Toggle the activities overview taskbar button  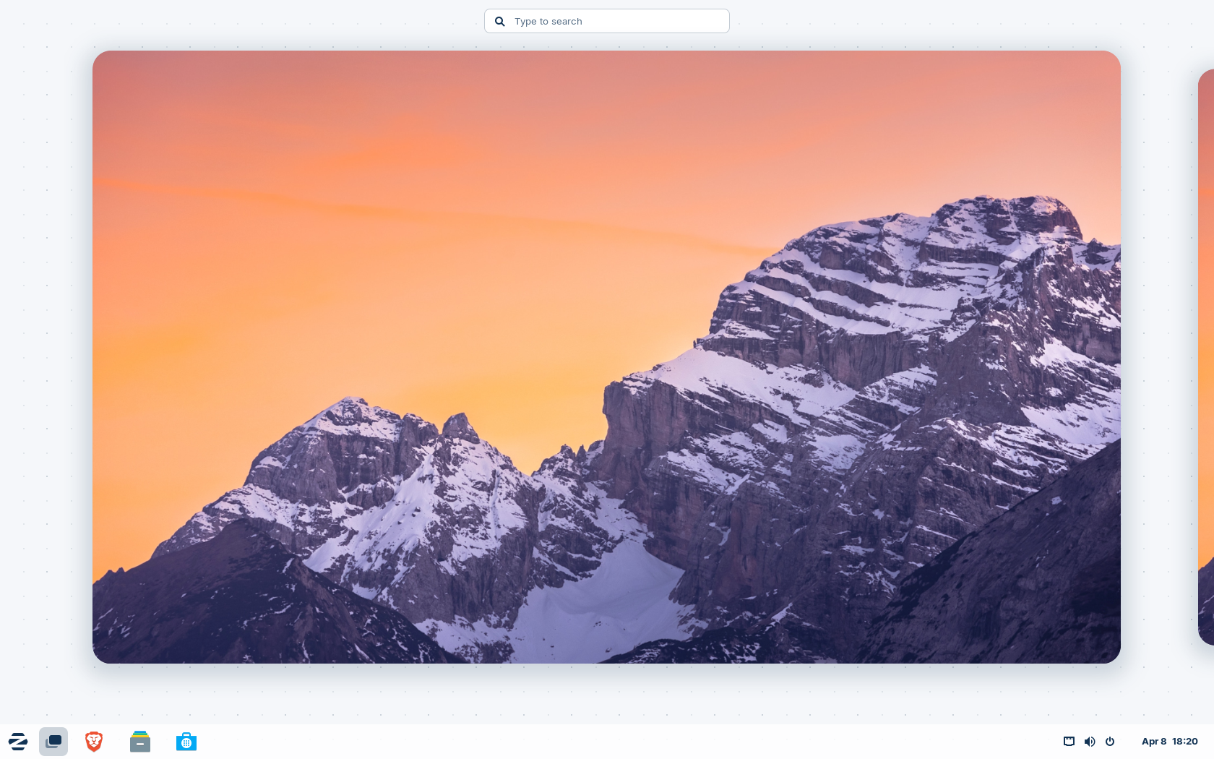coord(53,742)
